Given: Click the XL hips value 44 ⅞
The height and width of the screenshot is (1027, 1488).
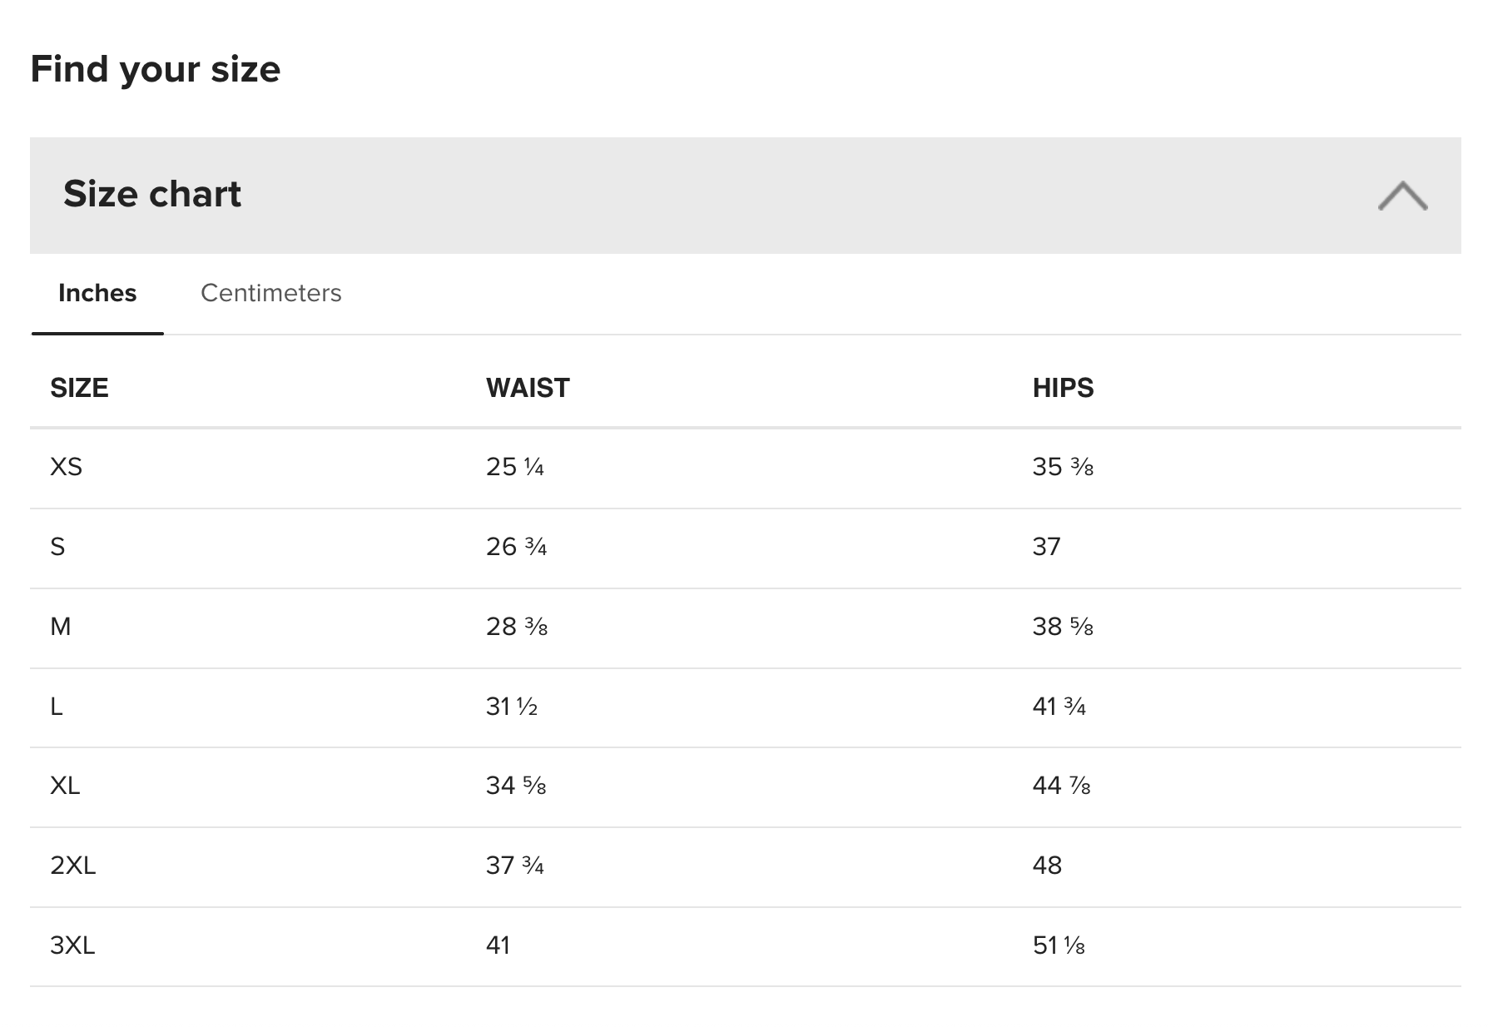Looking at the screenshot, I should 1061,786.
